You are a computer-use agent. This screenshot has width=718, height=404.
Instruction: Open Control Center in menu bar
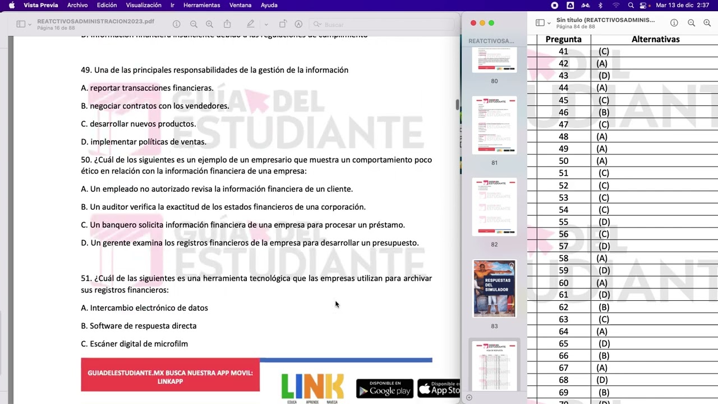(x=643, y=5)
